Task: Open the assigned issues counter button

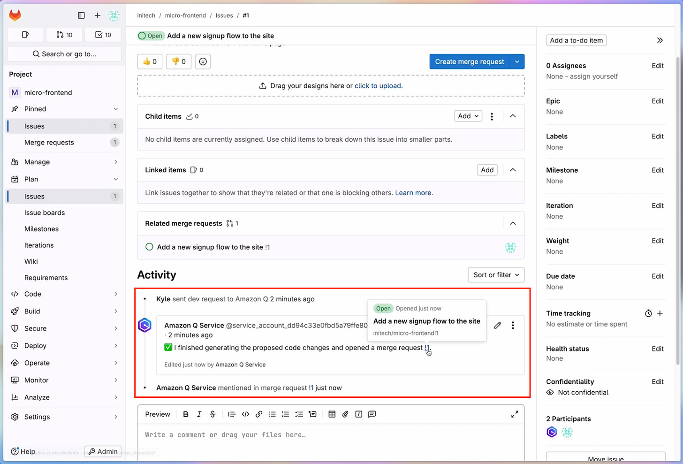Action: tap(26, 35)
